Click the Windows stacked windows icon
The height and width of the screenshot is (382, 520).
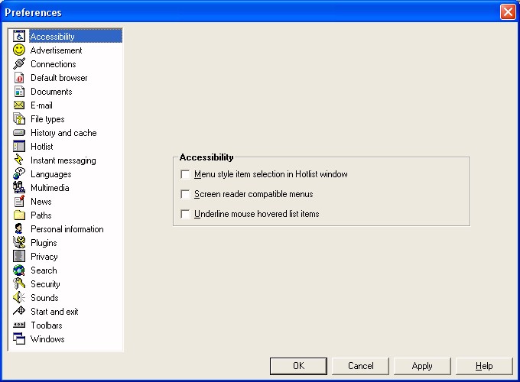19,338
